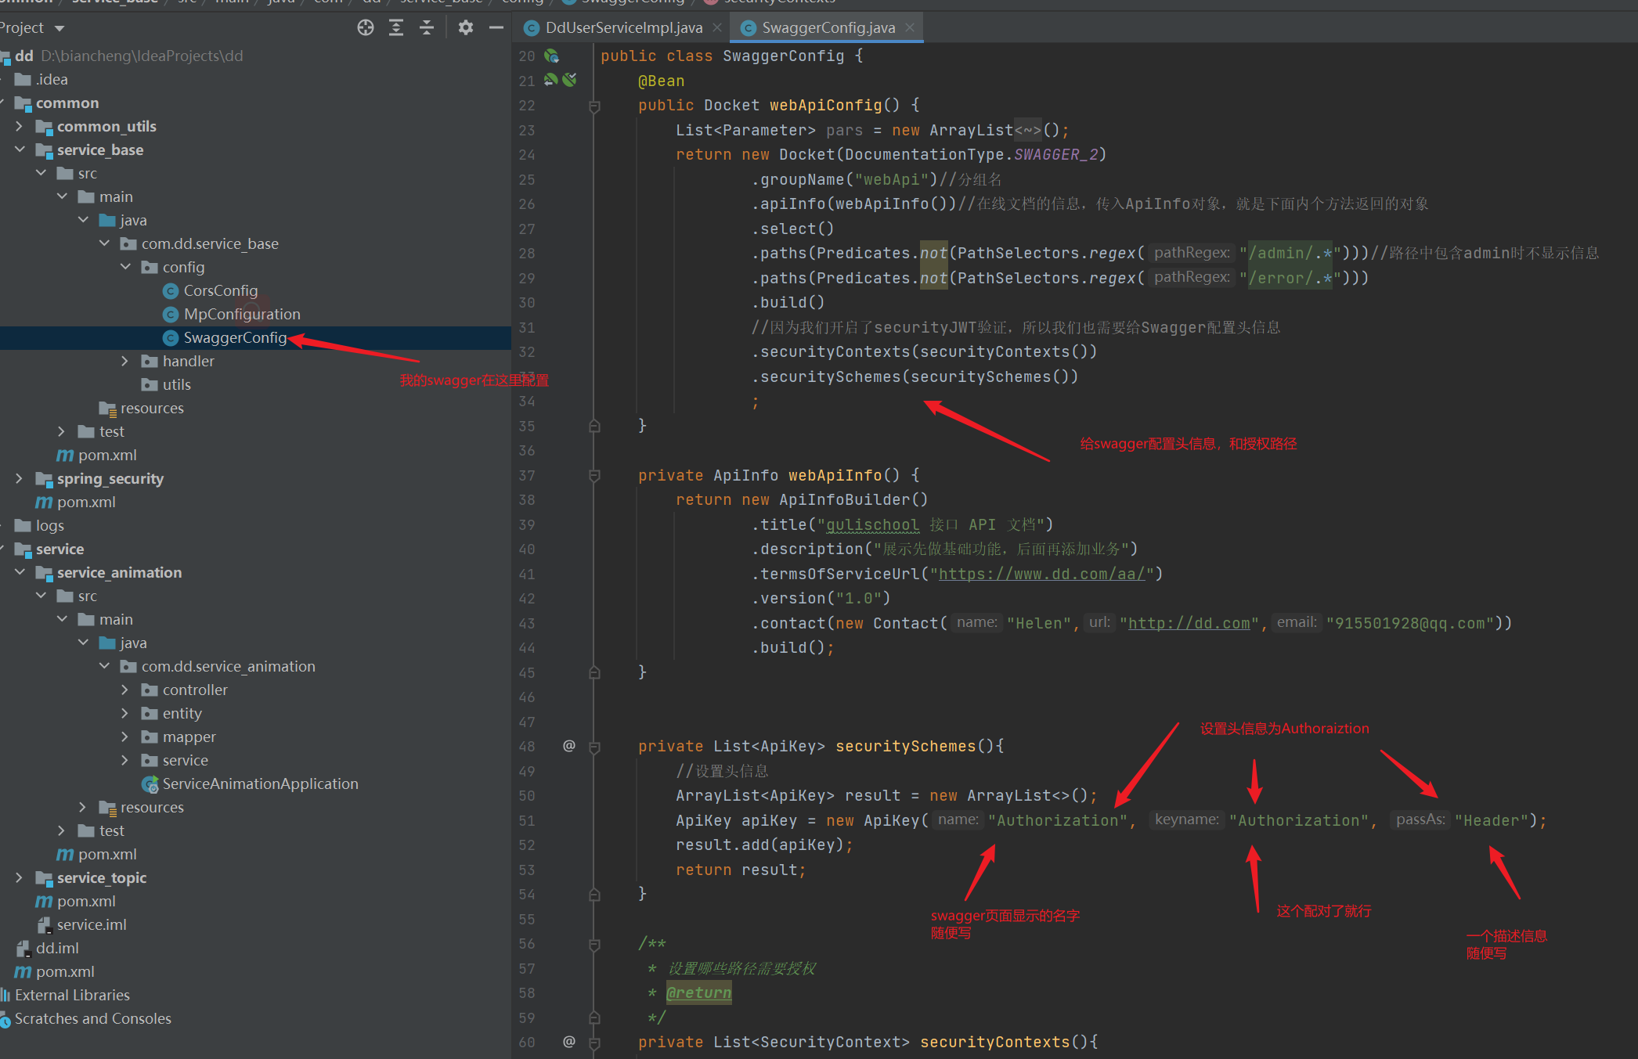
Task: Click the locate/select opened file target icon
Action: point(366,28)
